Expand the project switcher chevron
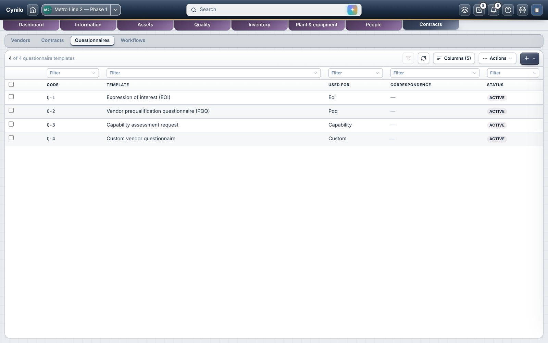The height and width of the screenshot is (343, 548). point(116,10)
